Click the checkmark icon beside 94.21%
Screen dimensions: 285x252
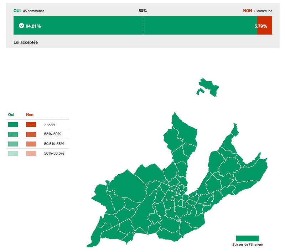(21, 26)
